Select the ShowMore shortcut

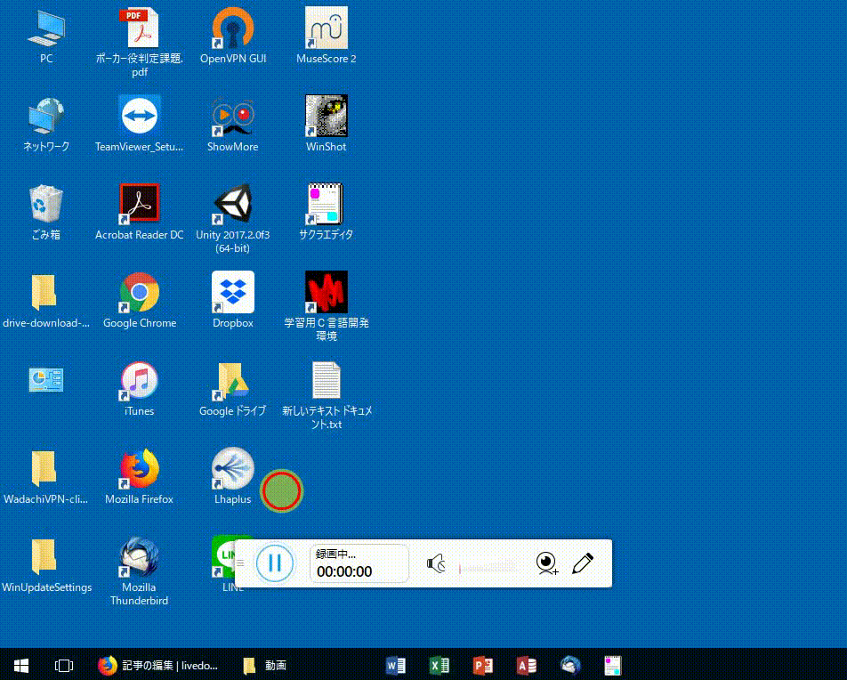pyautogui.click(x=233, y=125)
